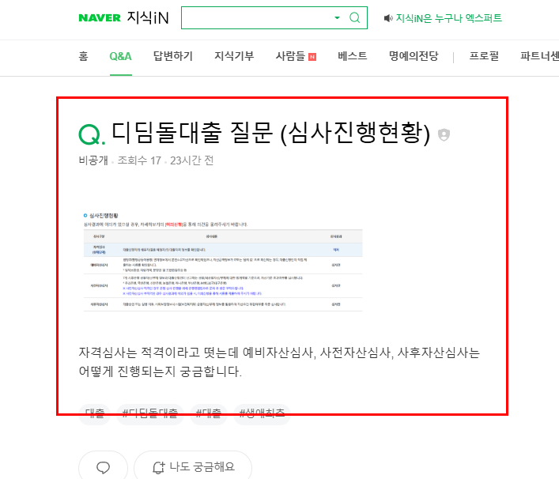
Task: Open the #생애최초 tag
Action: 262,413
